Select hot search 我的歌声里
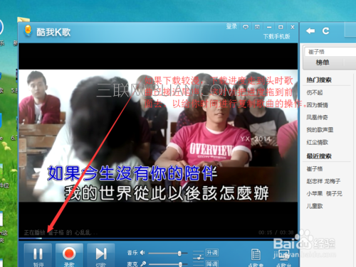 tap(320, 130)
